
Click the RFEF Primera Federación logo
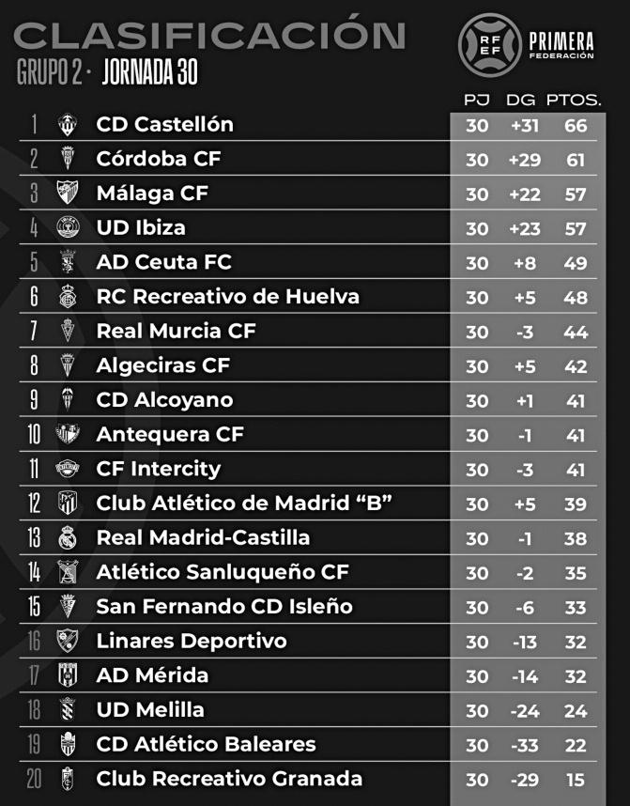526,45
